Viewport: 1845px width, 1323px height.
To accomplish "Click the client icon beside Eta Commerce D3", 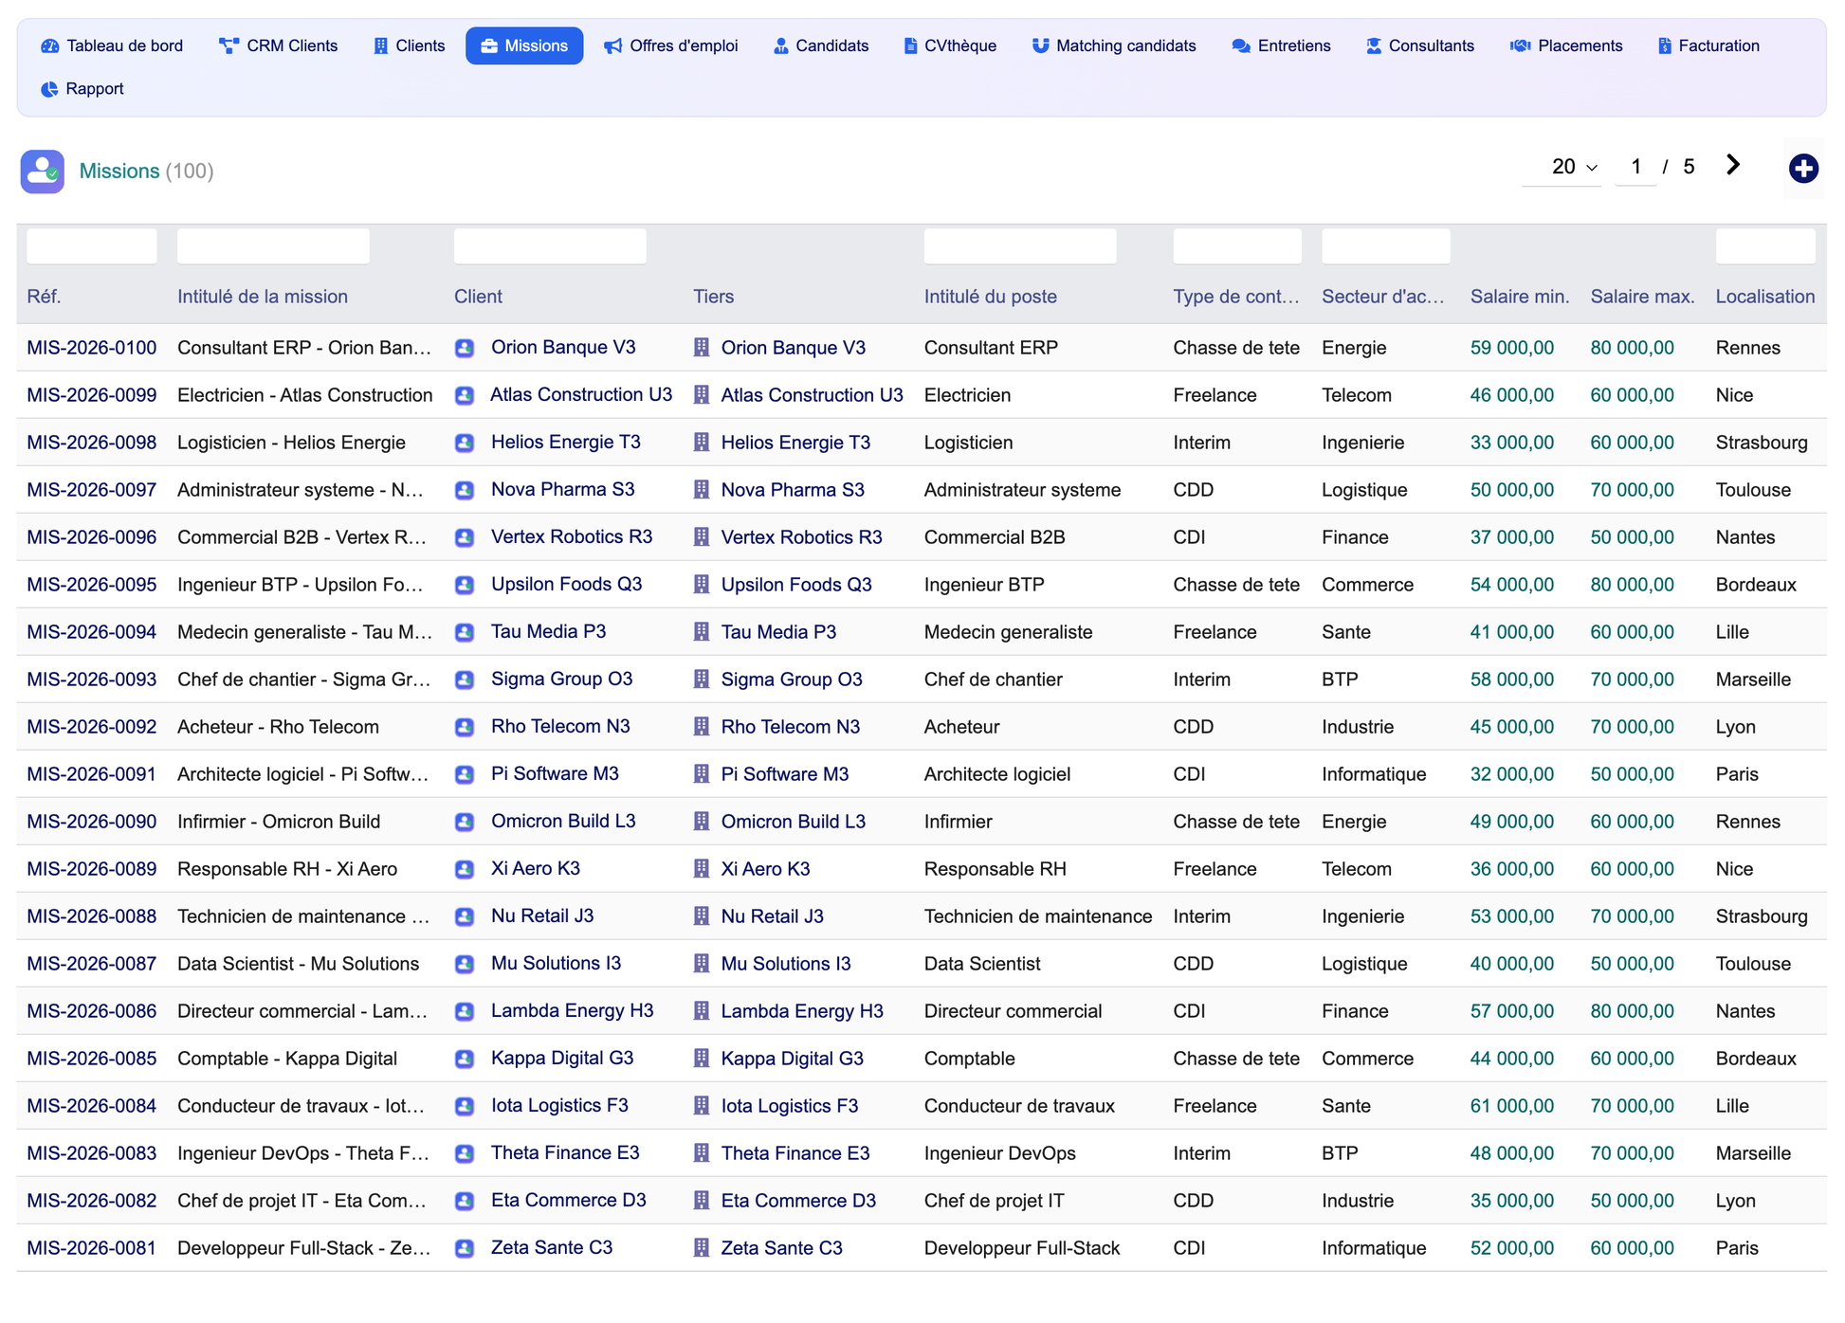I will (x=465, y=1201).
